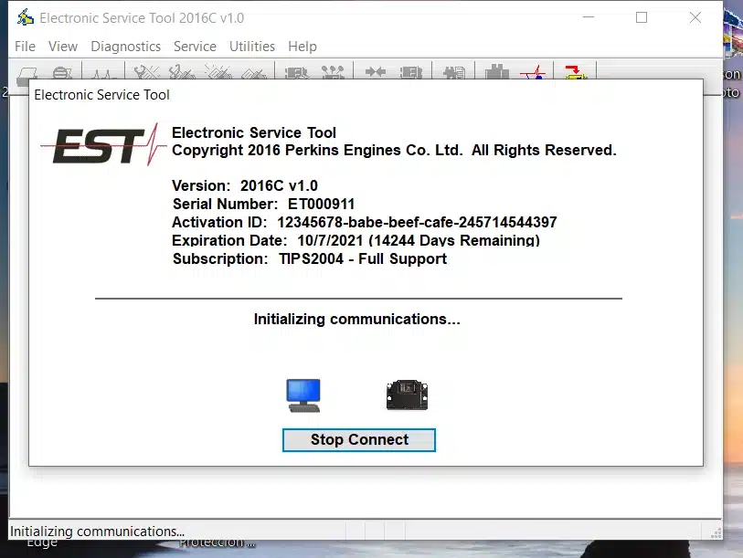Open the Diagnostics menu
The width and height of the screenshot is (743, 558).
tap(125, 47)
